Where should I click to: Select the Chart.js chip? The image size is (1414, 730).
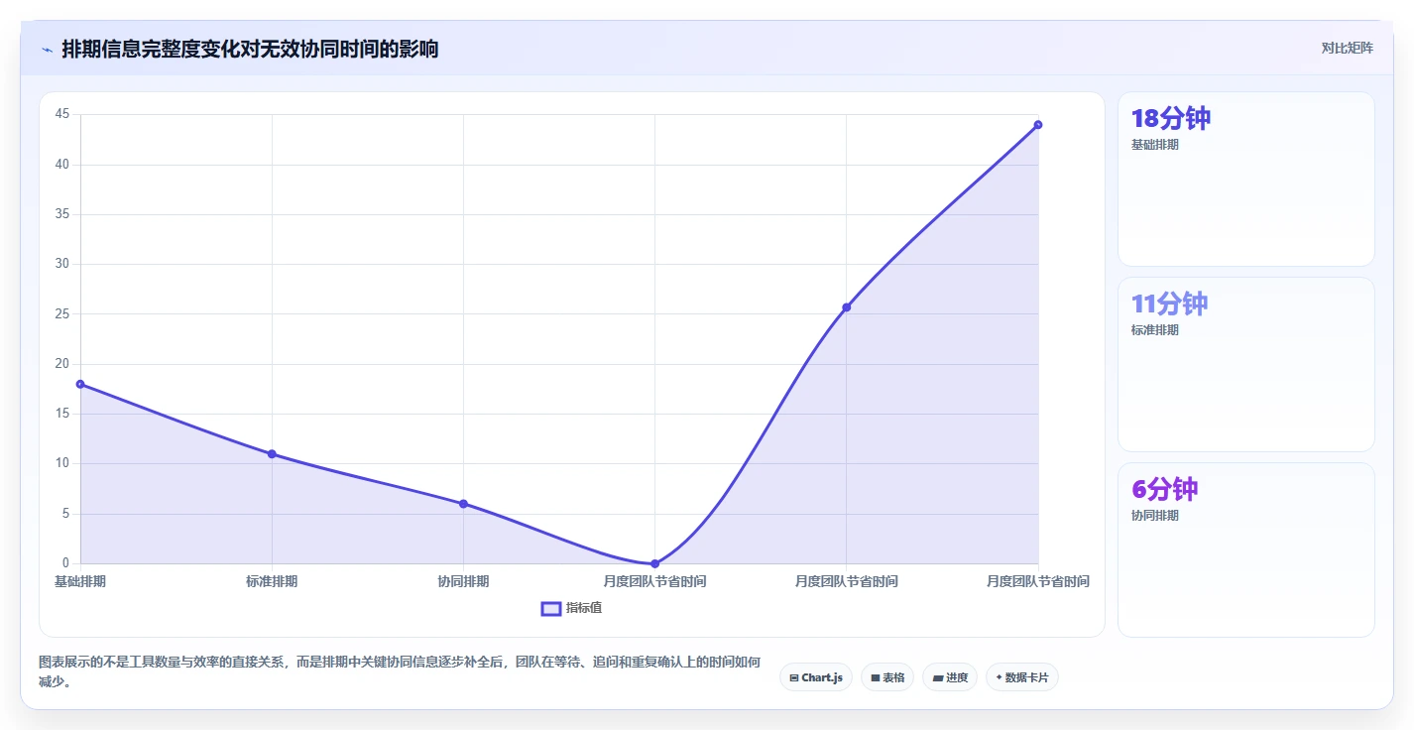pos(816,677)
